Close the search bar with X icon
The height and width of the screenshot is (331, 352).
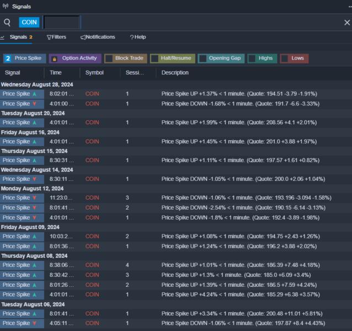tap(347, 23)
